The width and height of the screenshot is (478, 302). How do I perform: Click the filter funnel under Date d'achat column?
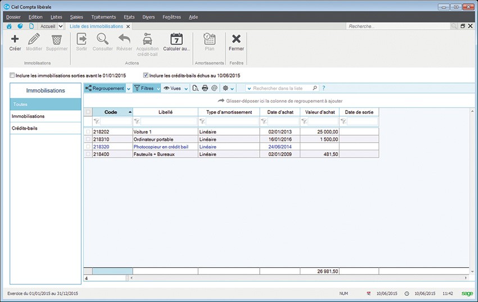pyautogui.click(x=264, y=121)
